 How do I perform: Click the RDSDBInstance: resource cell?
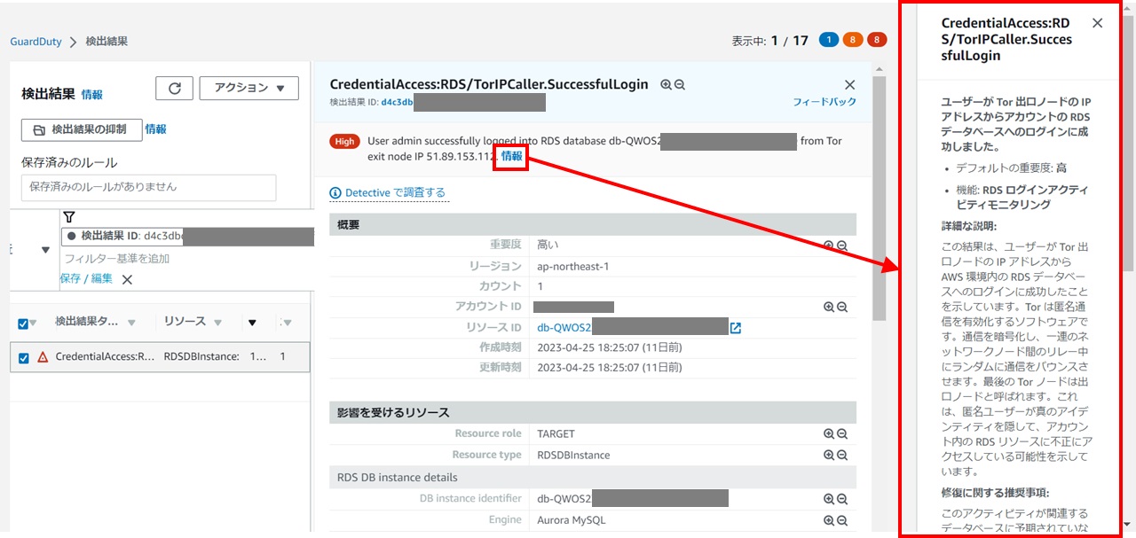pos(201,356)
